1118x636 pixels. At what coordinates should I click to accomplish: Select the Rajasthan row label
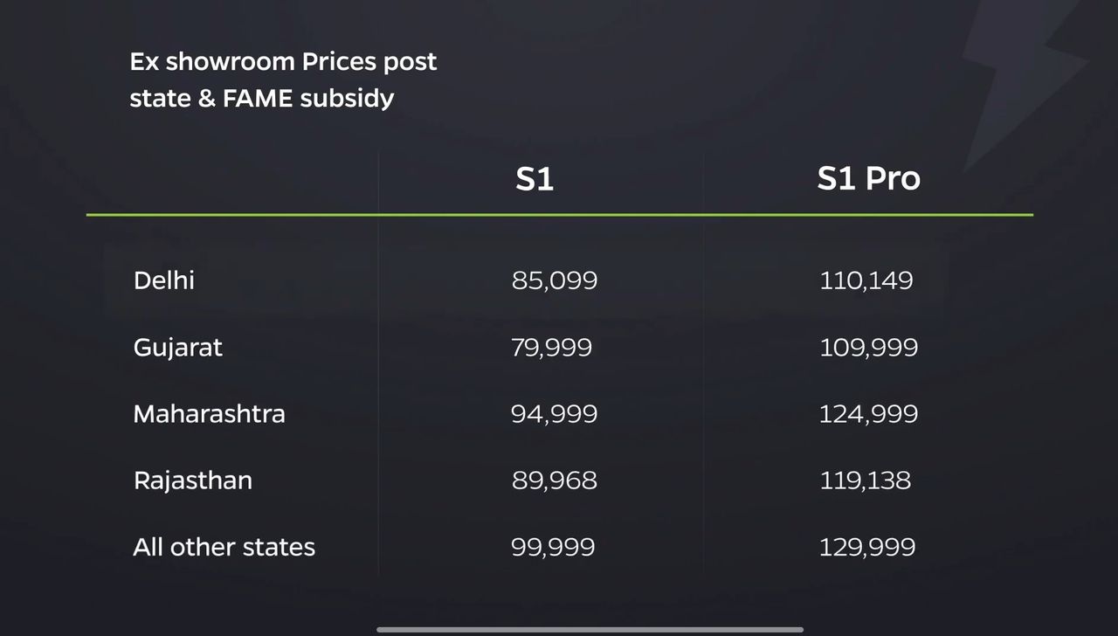click(x=193, y=480)
